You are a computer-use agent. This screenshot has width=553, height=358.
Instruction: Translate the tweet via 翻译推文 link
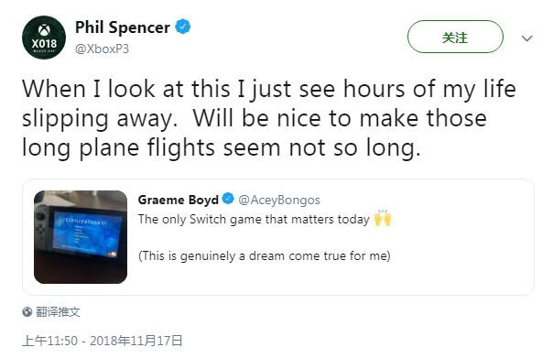[x=59, y=312]
